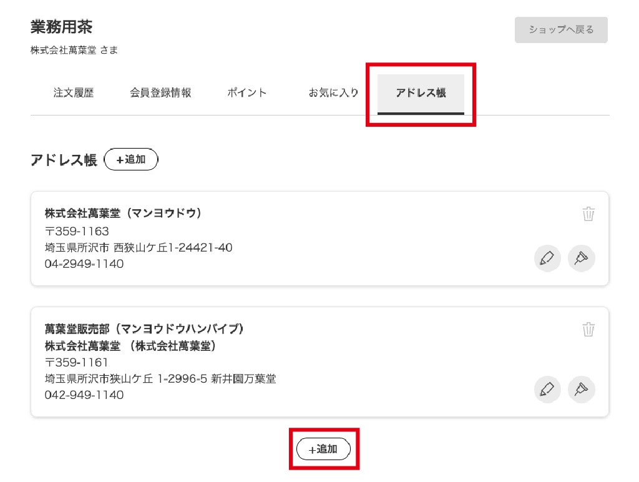639x482 pixels.
Task: Pin the 株式会社萬葉堂 address with pushpin icon
Action: click(581, 258)
